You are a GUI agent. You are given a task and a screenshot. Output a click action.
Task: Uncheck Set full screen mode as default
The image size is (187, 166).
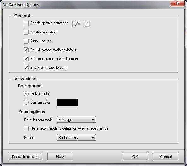click(x=26, y=50)
